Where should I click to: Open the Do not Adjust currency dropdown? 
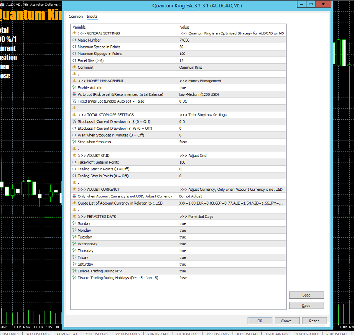(232, 196)
